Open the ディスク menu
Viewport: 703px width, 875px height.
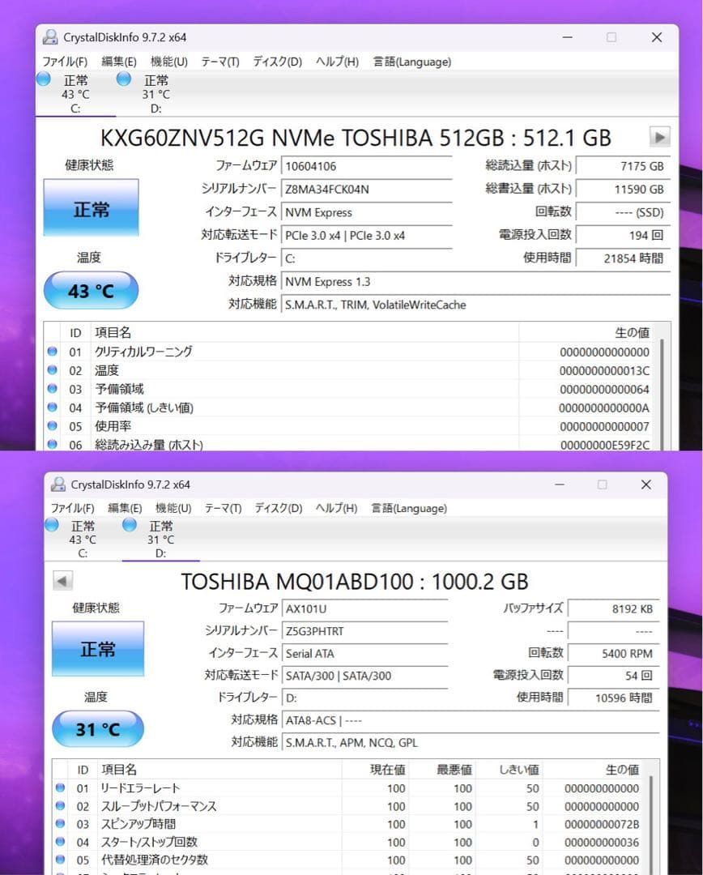pos(276,62)
